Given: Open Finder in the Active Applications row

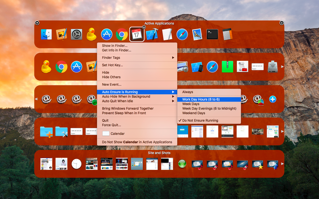Looking at the screenshot, I should [x=46, y=34].
